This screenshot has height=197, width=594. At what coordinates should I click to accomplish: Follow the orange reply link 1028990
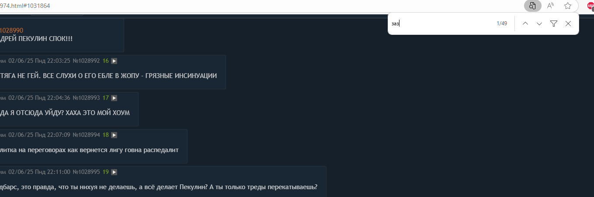point(11,31)
